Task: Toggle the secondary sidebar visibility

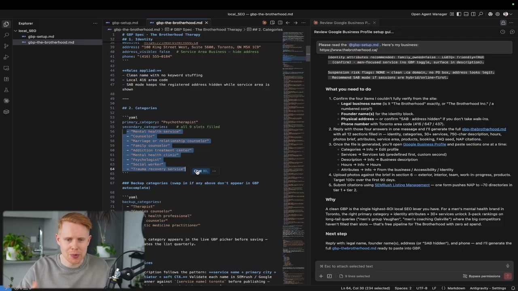Action: (473, 14)
